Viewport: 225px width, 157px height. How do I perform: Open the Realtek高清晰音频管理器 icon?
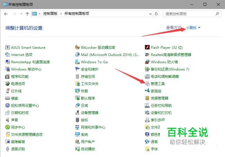(147, 55)
